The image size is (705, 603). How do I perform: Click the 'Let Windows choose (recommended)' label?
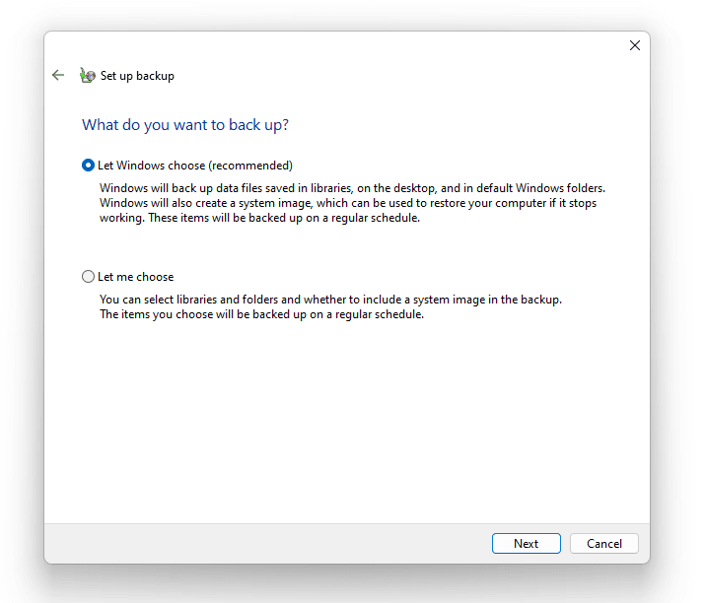[195, 166]
